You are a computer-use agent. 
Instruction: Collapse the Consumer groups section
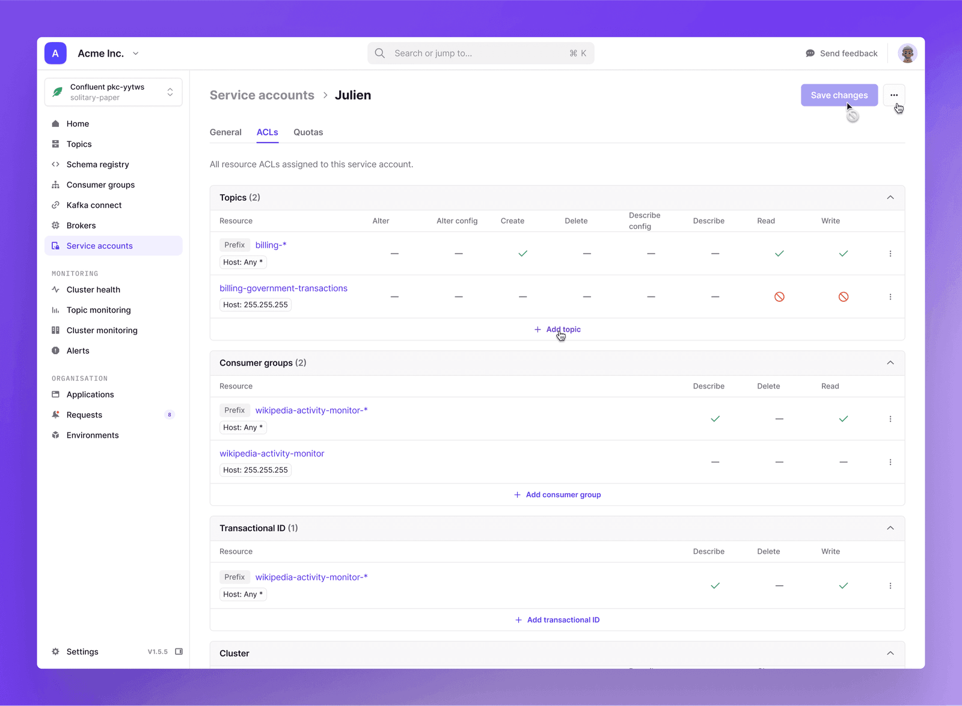(890, 363)
